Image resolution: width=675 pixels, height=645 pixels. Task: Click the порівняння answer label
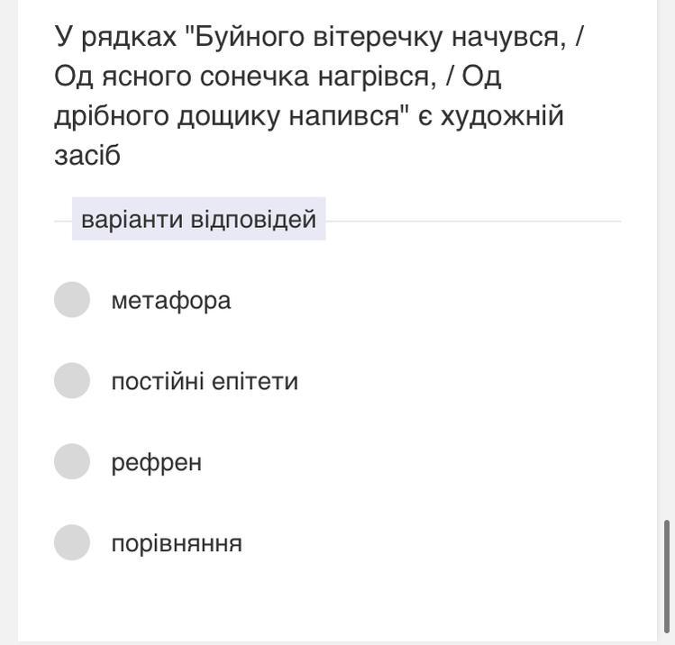(177, 543)
